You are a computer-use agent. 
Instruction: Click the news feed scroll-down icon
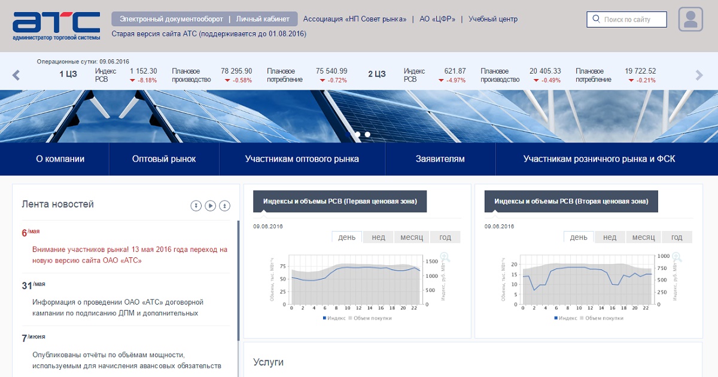coord(196,206)
